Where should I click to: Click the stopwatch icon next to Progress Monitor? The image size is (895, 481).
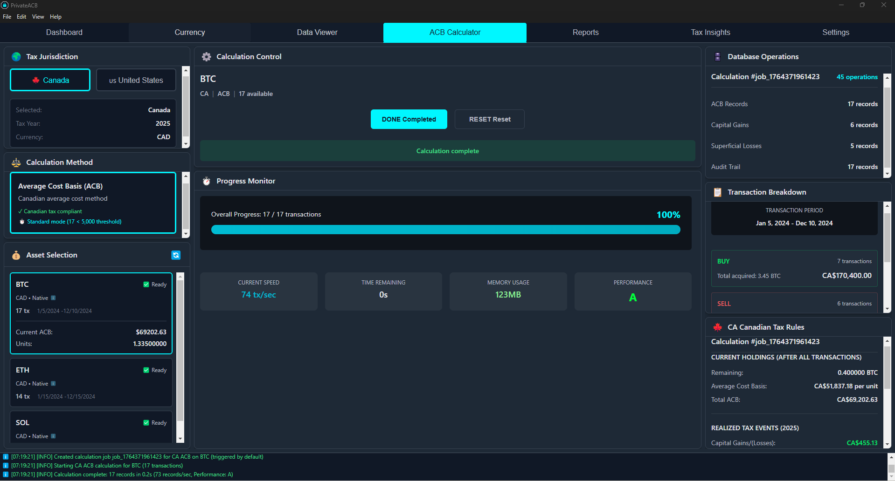(207, 181)
